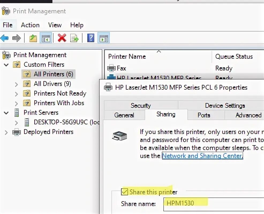Select the Sharing tab
The height and width of the screenshot is (214, 264).
click(x=166, y=114)
